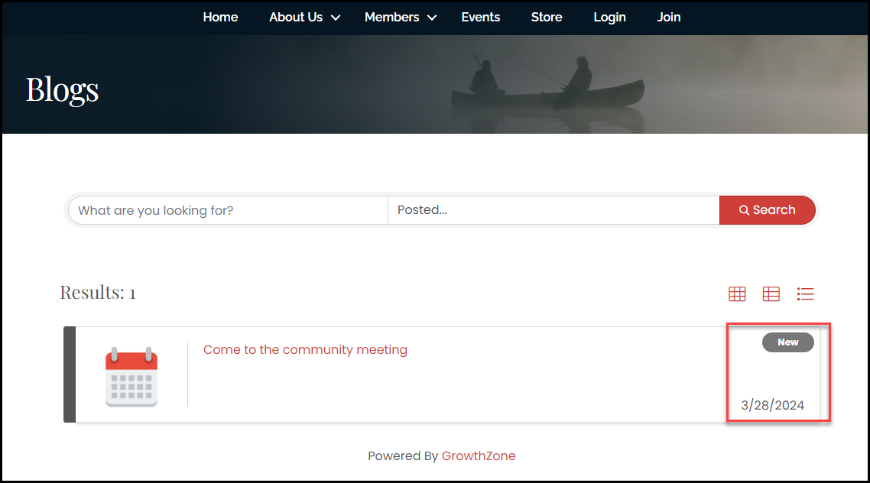Switch to bulleted list view icon
Viewport: 870px width, 483px height.
805,294
